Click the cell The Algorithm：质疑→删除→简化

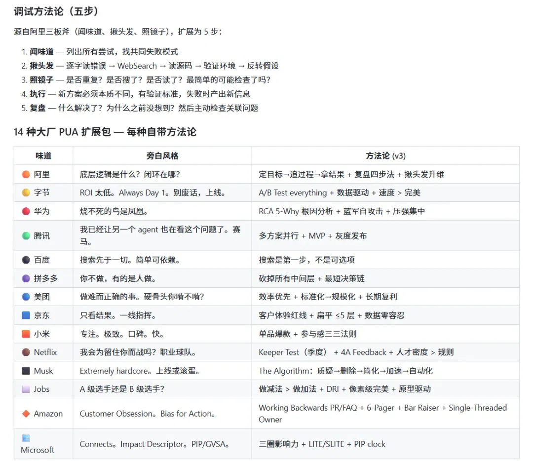click(385, 371)
